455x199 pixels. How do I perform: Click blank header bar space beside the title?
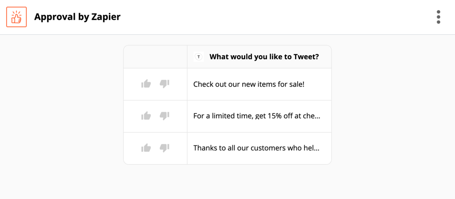tap(276, 17)
